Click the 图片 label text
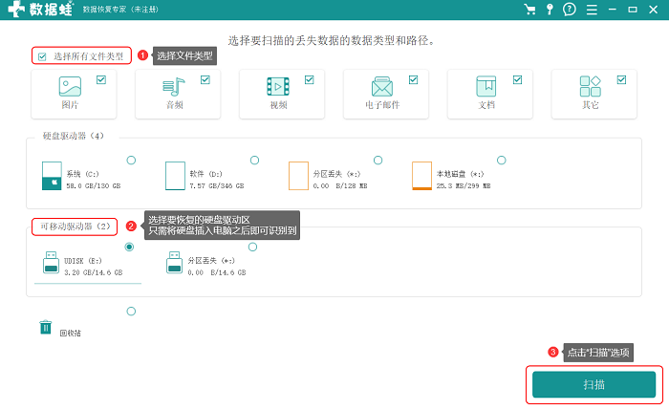The height and width of the screenshot is (410, 669). [x=70, y=104]
